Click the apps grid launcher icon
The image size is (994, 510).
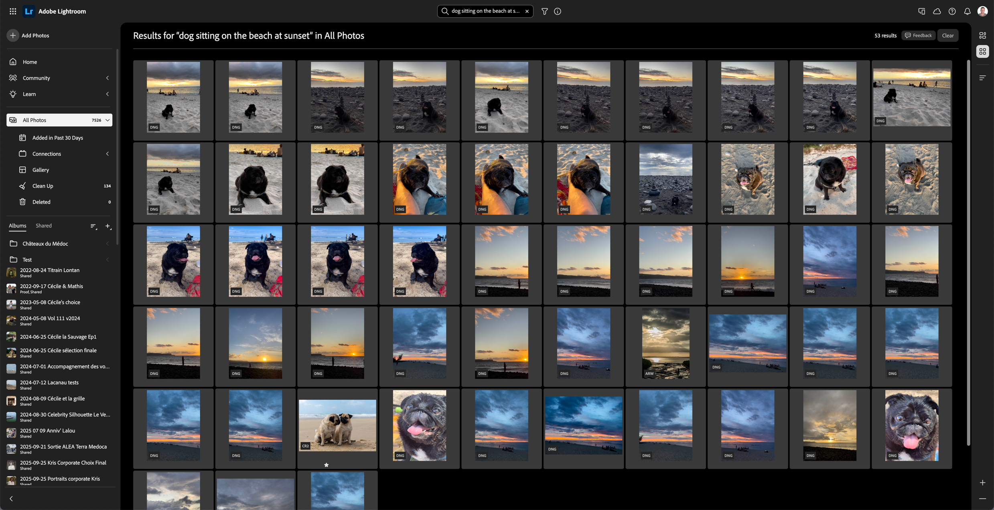[13, 11]
